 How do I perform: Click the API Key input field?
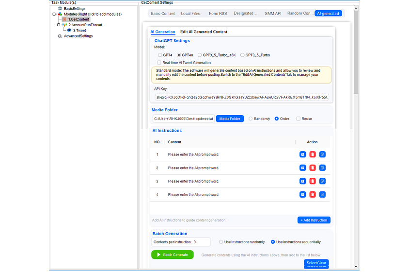point(241,97)
